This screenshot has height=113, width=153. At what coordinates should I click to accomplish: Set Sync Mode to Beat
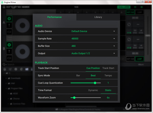tap(93, 76)
